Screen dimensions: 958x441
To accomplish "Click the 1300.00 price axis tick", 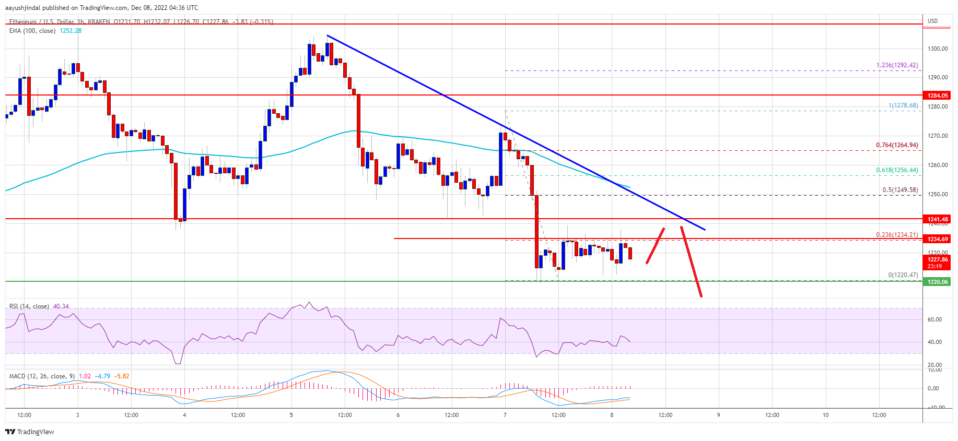I will click(938, 49).
